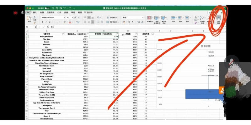The width and height of the screenshot is (251, 125).
Task: Open the 页面布局 (Page Layout) tab
Action: click(x=51, y=12)
